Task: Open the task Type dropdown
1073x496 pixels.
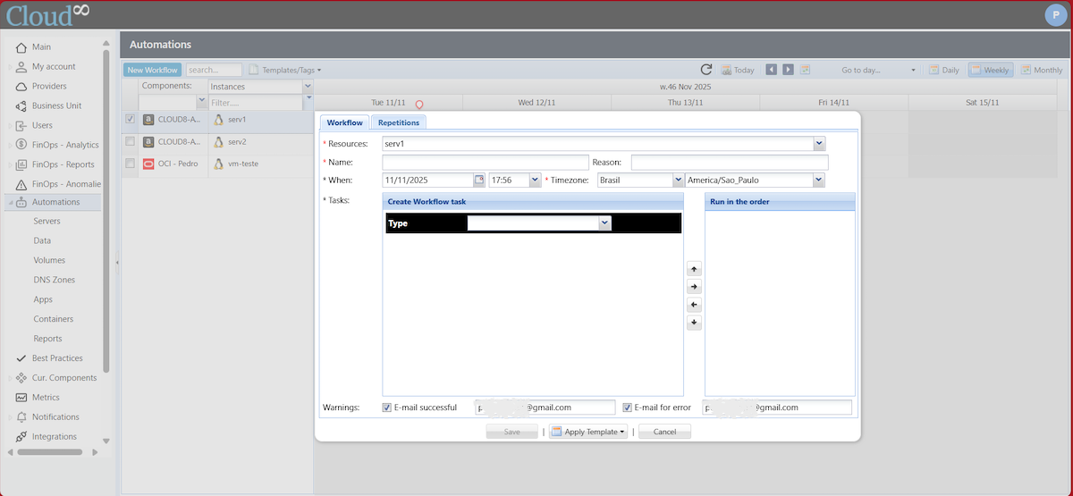Action: coord(605,223)
